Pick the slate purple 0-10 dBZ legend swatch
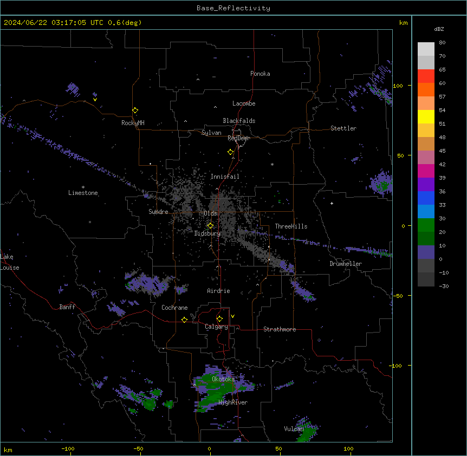The height and width of the screenshot is (456, 467). click(426, 252)
